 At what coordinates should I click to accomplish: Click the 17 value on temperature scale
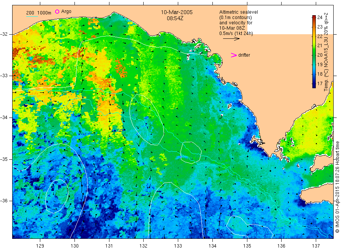(x=320, y=84)
